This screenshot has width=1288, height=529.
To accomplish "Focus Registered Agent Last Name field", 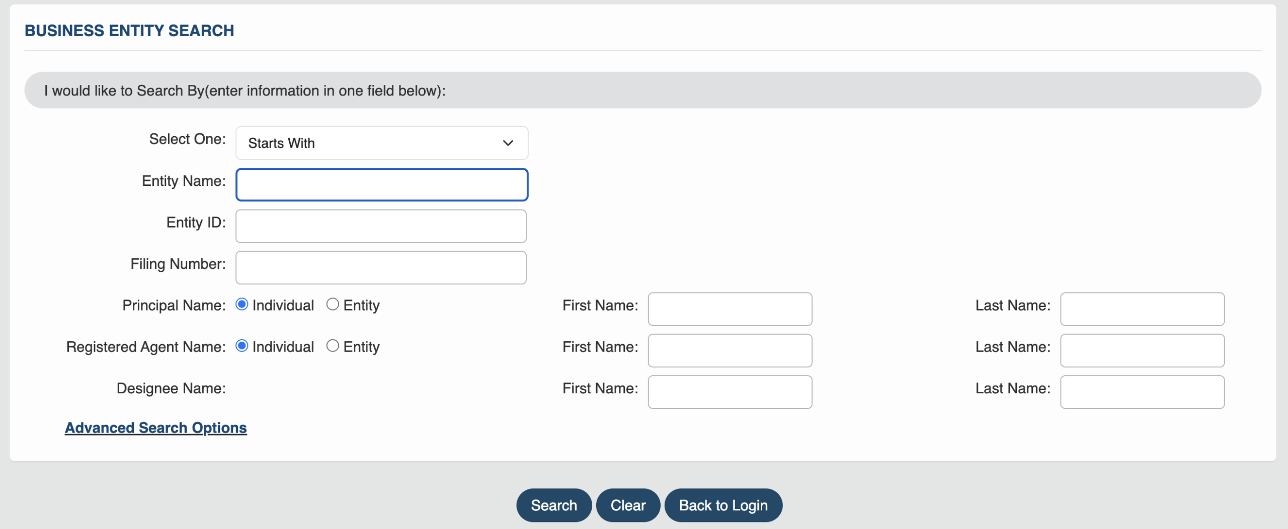I will (1142, 351).
